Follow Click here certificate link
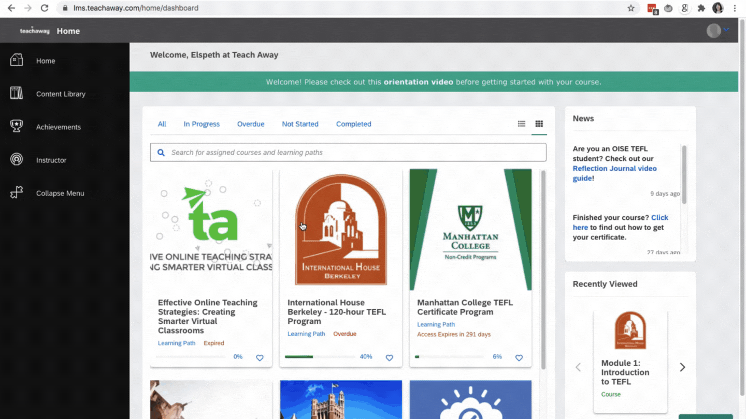 (x=621, y=222)
